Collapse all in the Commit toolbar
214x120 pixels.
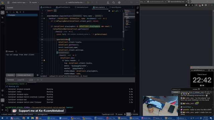pos(23,12)
